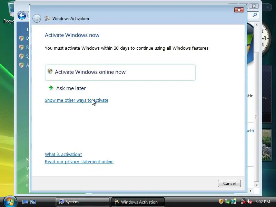Click the second shield icon in System sidebar

tap(21, 47)
